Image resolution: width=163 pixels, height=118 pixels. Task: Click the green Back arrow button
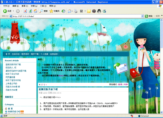tap(5, 11)
